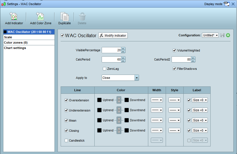
Task: Disable the Underextension label checkbox
Action: click(x=189, y=110)
